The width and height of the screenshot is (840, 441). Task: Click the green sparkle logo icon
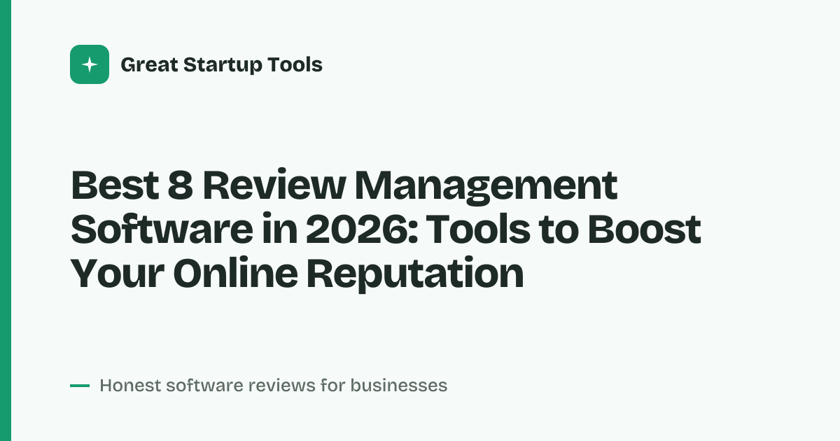tap(90, 64)
